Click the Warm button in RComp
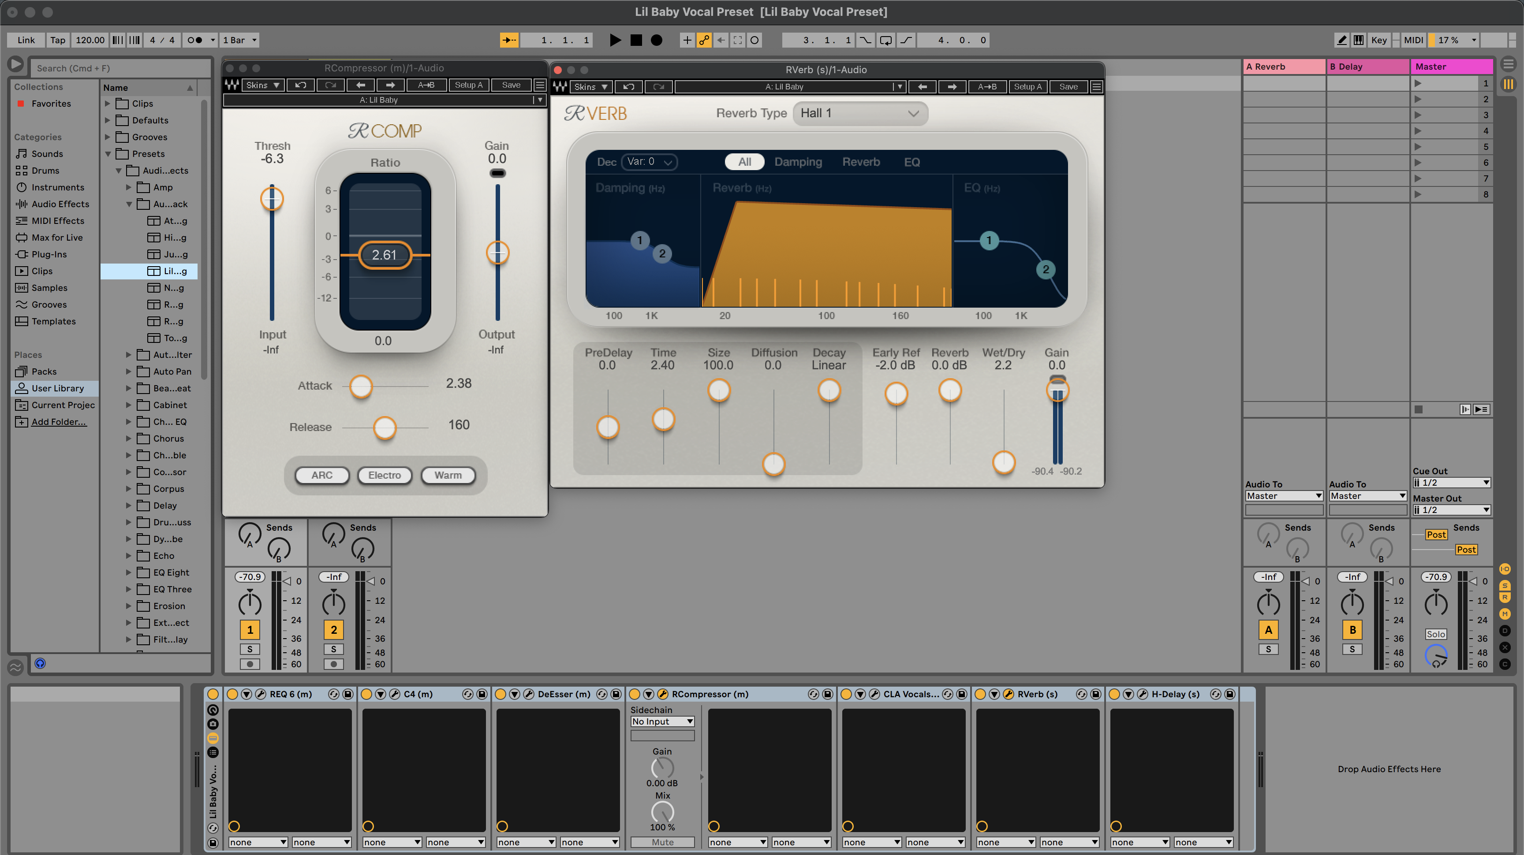 point(448,476)
